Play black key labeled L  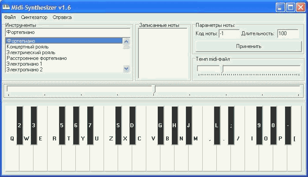coord(217,125)
